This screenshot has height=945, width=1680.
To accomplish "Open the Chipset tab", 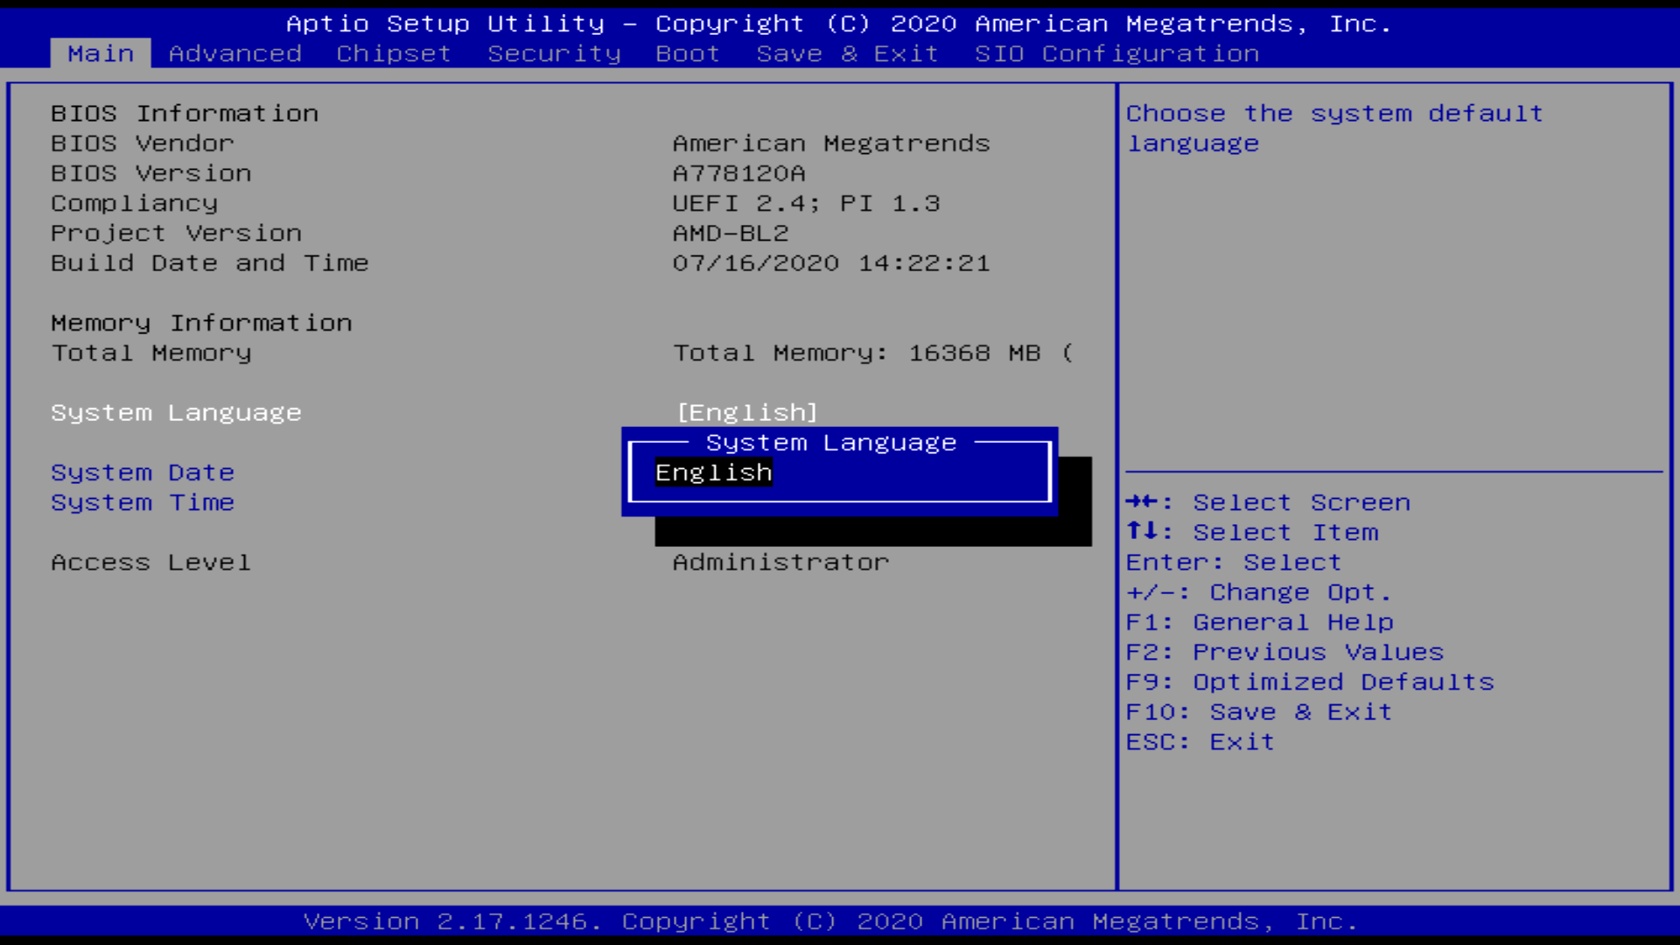I will pyautogui.click(x=394, y=53).
